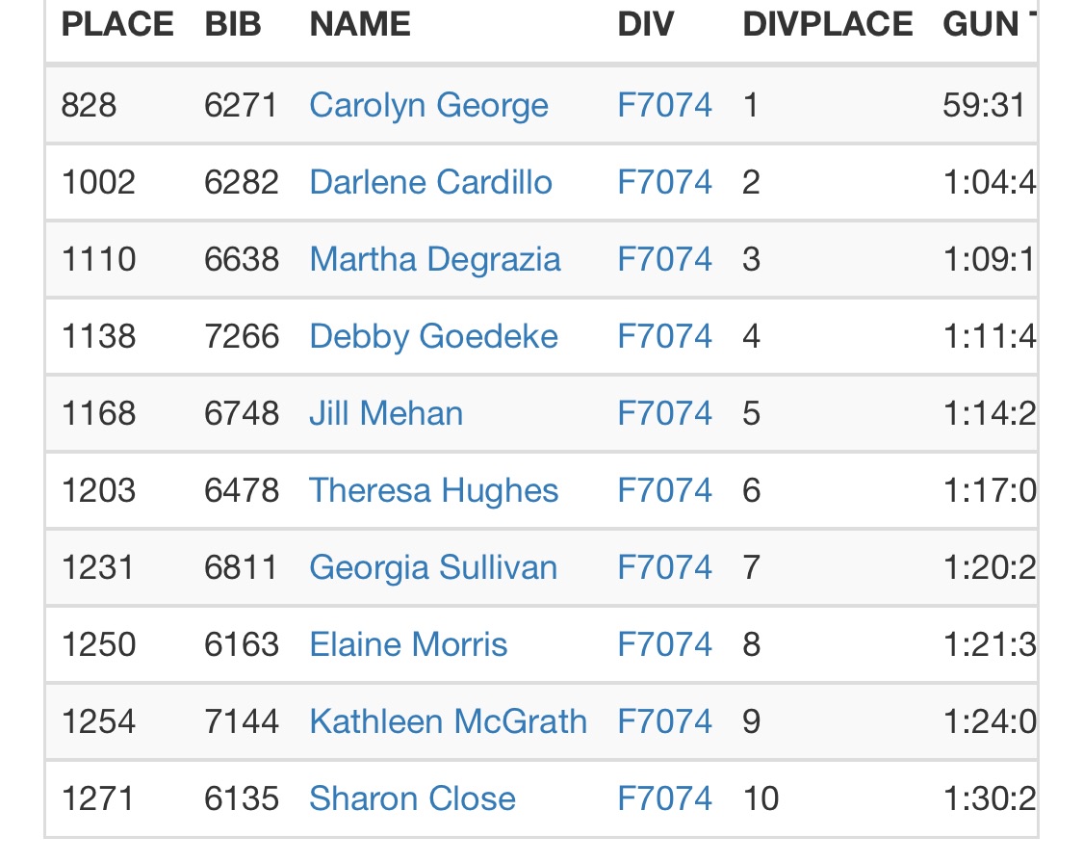The image size is (1083, 863).
Task: Open Jill Mehan's results page
Action: click(385, 413)
